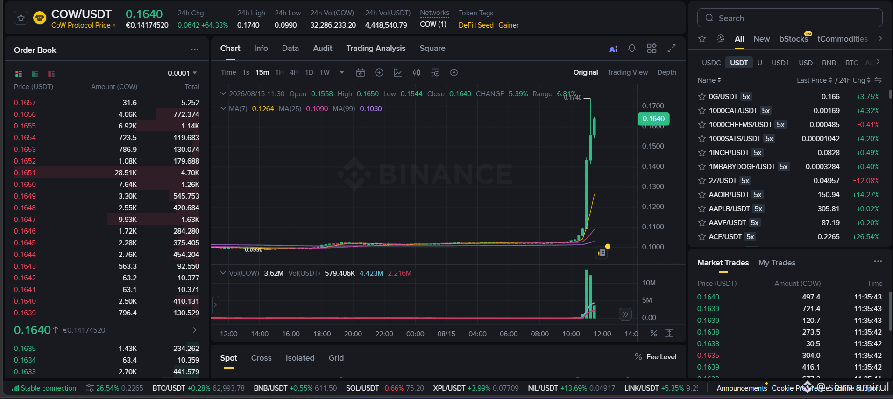Screen dimensions: 893x399
Task: Open Fee Level details
Action: pyautogui.click(x=655, y=357)
